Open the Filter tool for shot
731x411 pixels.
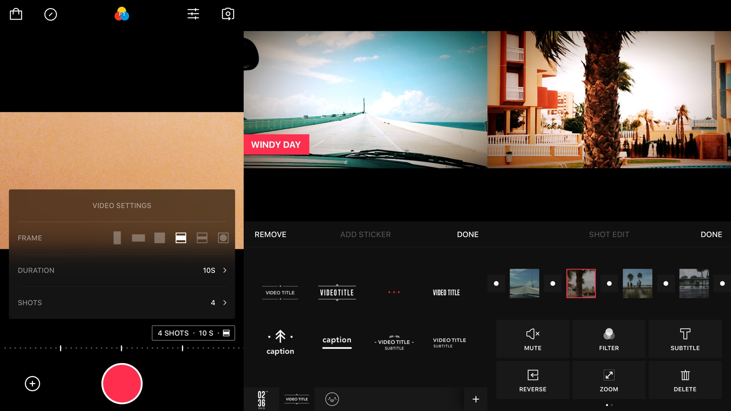pos(609,339)
